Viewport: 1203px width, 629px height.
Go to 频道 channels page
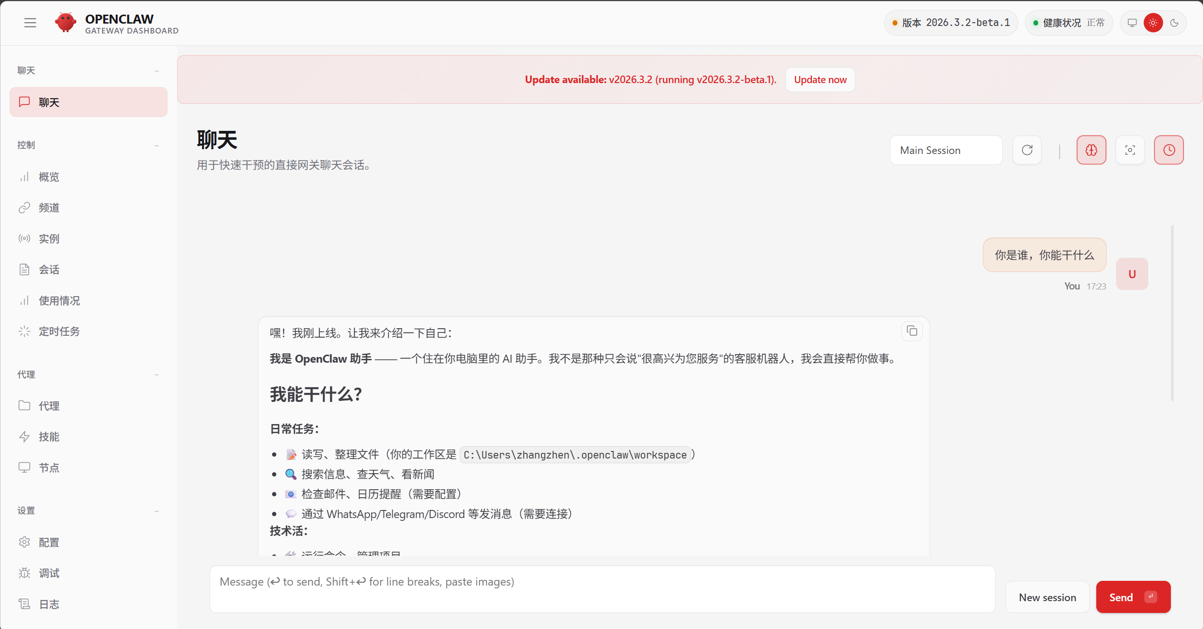49,208
